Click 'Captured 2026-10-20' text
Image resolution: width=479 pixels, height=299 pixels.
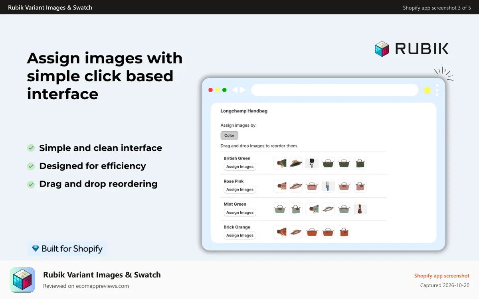(x=445, y=285)
